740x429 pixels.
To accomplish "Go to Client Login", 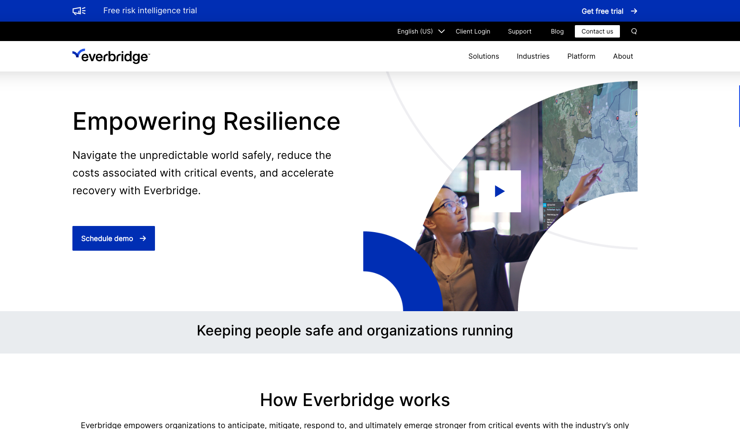I will (x=473, y=31).
